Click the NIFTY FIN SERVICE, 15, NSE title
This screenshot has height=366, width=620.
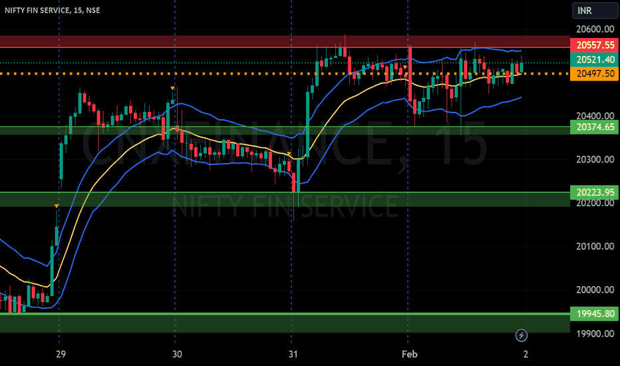click(52, 10)
